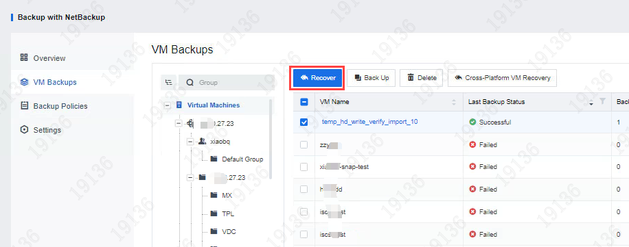The image size is (629, 247).
Task: Click the Overview grid icon
Action: click(24, 57)
